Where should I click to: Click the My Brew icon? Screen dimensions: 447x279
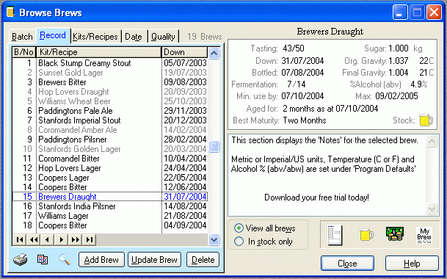coord(424,236)
